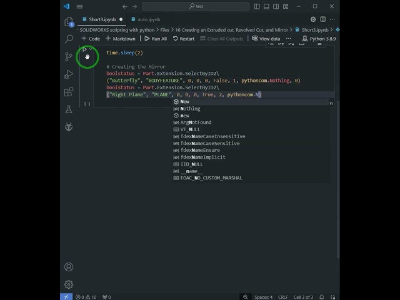The width and height of the screenshot is (400, 300).
Task: Select 'New' autocomplete suggestion
Action: tap(251, 101)
